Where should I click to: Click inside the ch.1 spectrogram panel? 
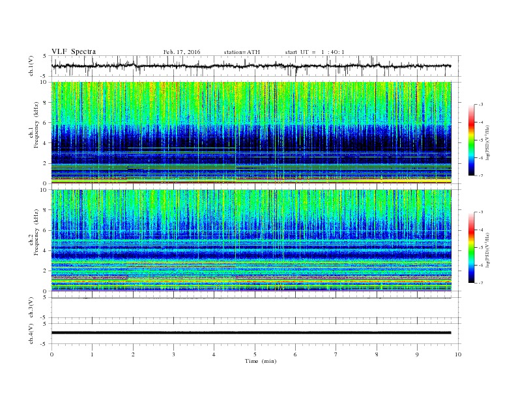pos(251,133)
